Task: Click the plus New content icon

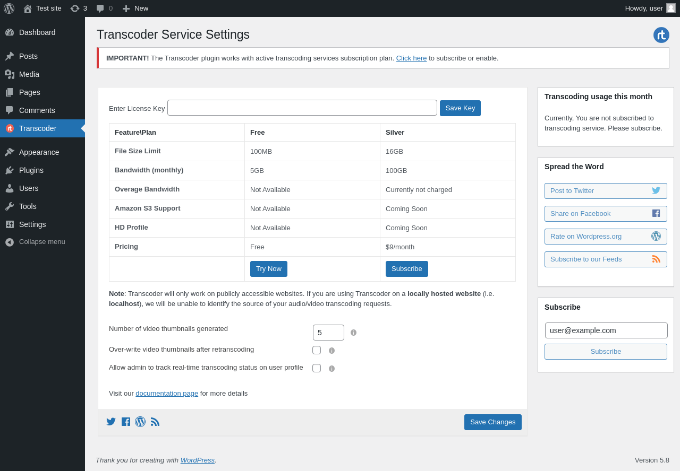Action: click(126, 8)
